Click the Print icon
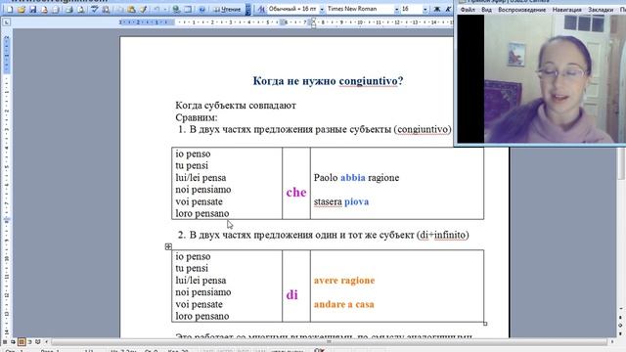 [x=68, y=9]
